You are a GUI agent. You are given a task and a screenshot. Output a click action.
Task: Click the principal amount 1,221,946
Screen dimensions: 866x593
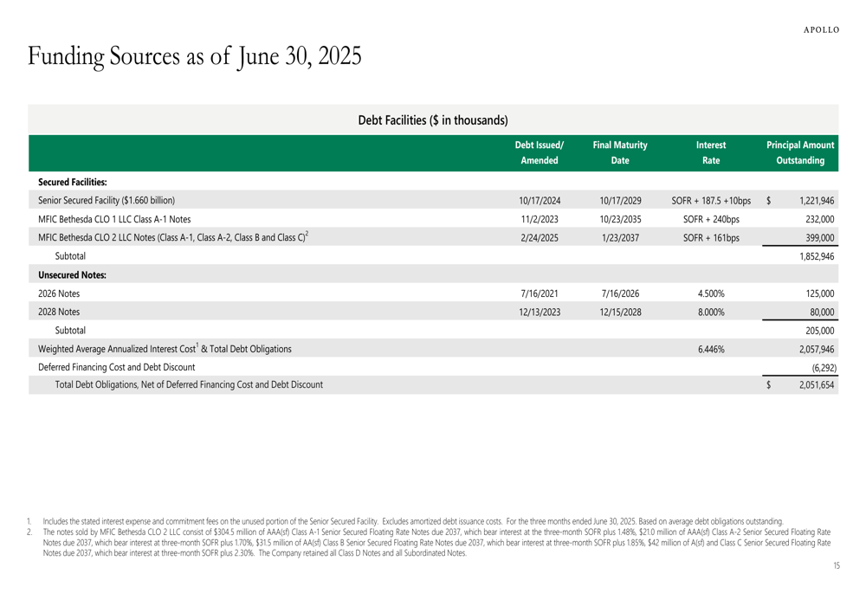click(817, 201)
